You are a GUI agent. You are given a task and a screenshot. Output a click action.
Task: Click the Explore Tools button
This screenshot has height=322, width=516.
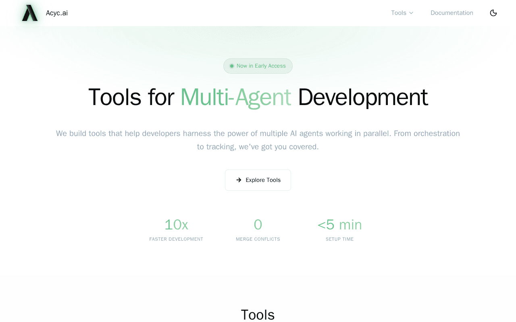coord(258,180)
